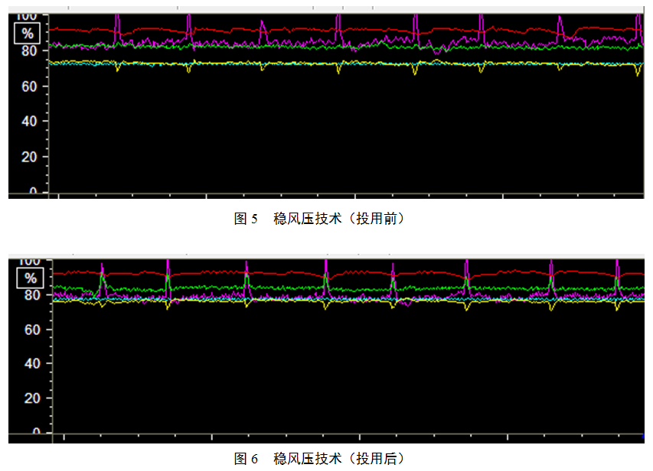The height and width of the screenshot is (471, 653).
Task: Click the % unit box in the bottom chart
Action: pos(30,278)
